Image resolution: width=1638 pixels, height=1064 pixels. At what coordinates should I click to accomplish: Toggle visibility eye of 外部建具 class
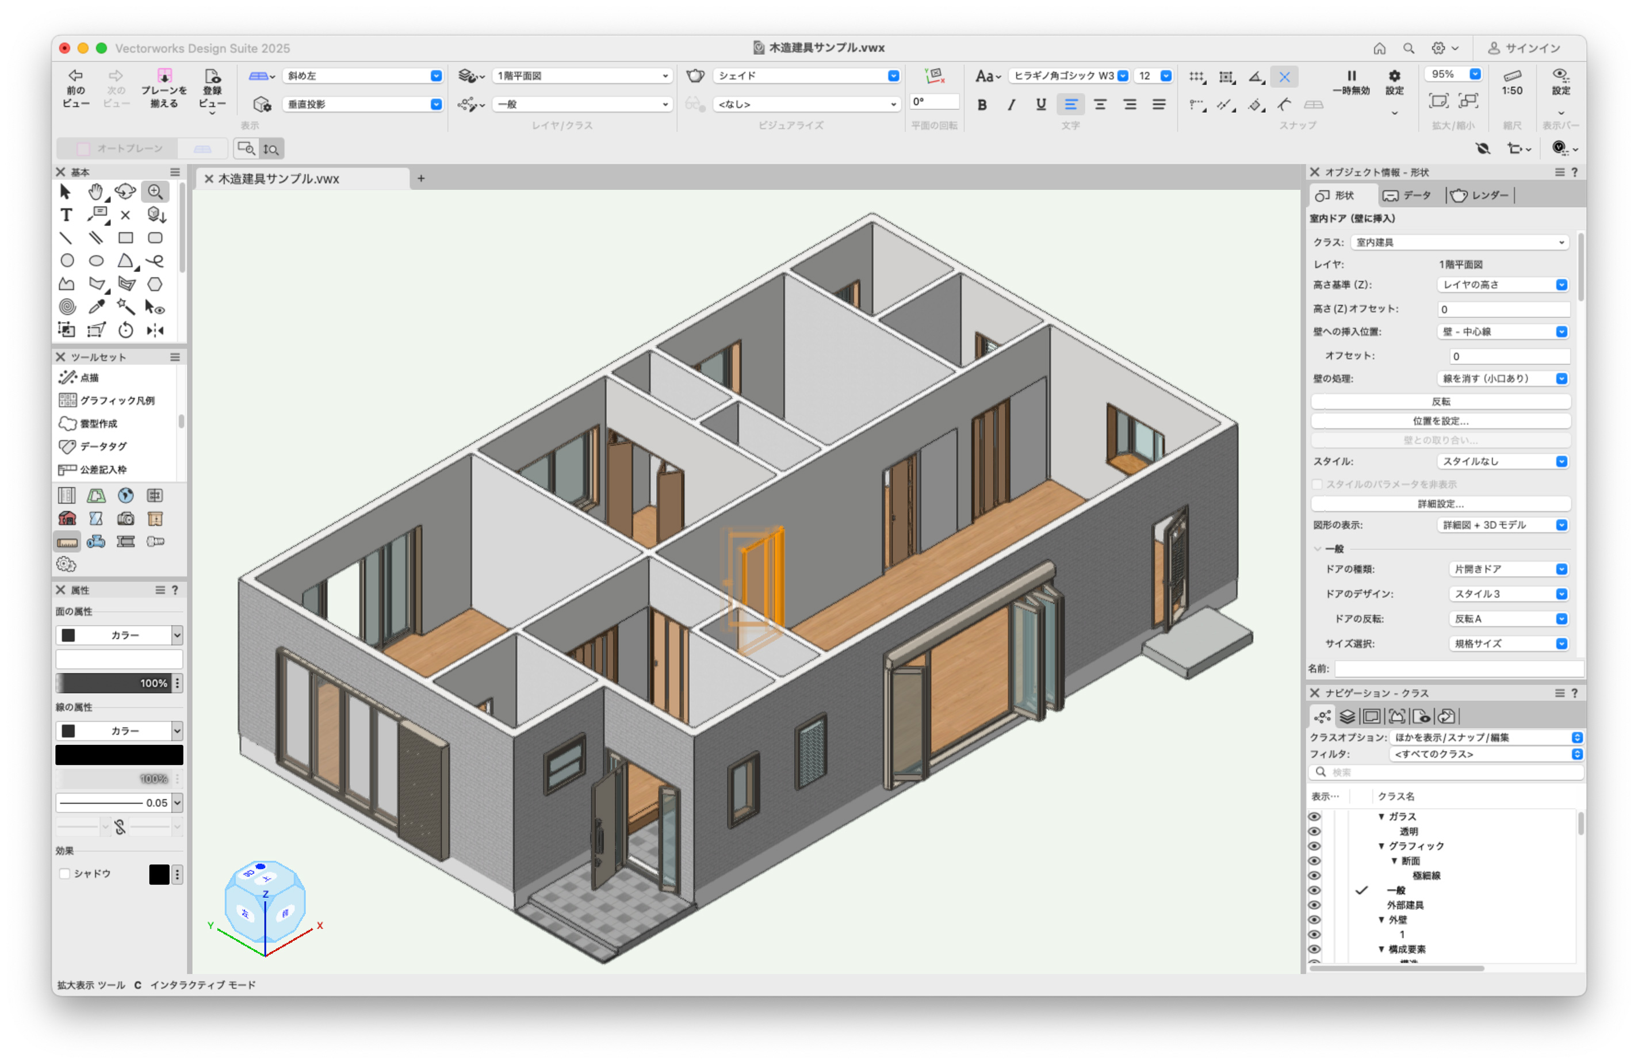point(1314,905)
